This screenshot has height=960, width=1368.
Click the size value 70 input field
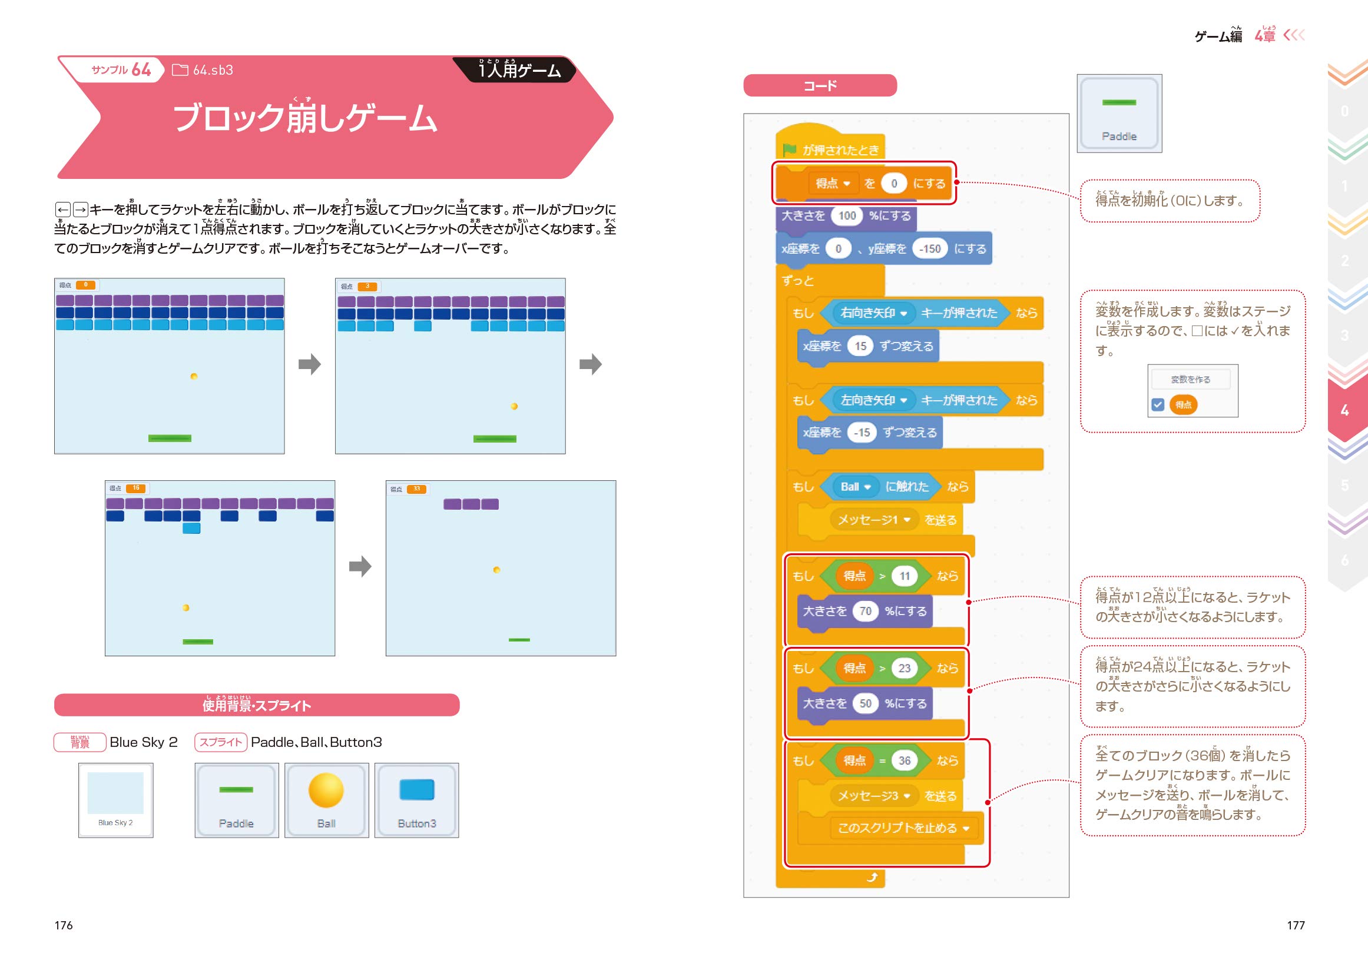tap(865, 611)
